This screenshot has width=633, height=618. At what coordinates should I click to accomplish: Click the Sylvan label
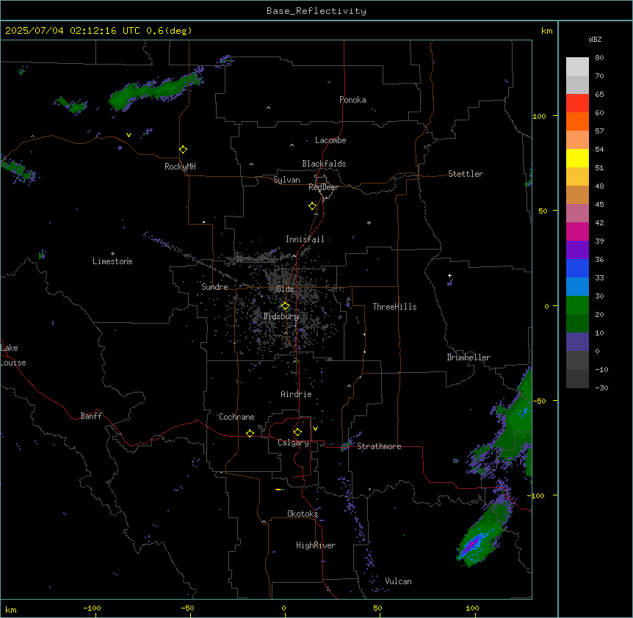click(x=286, y=180)
